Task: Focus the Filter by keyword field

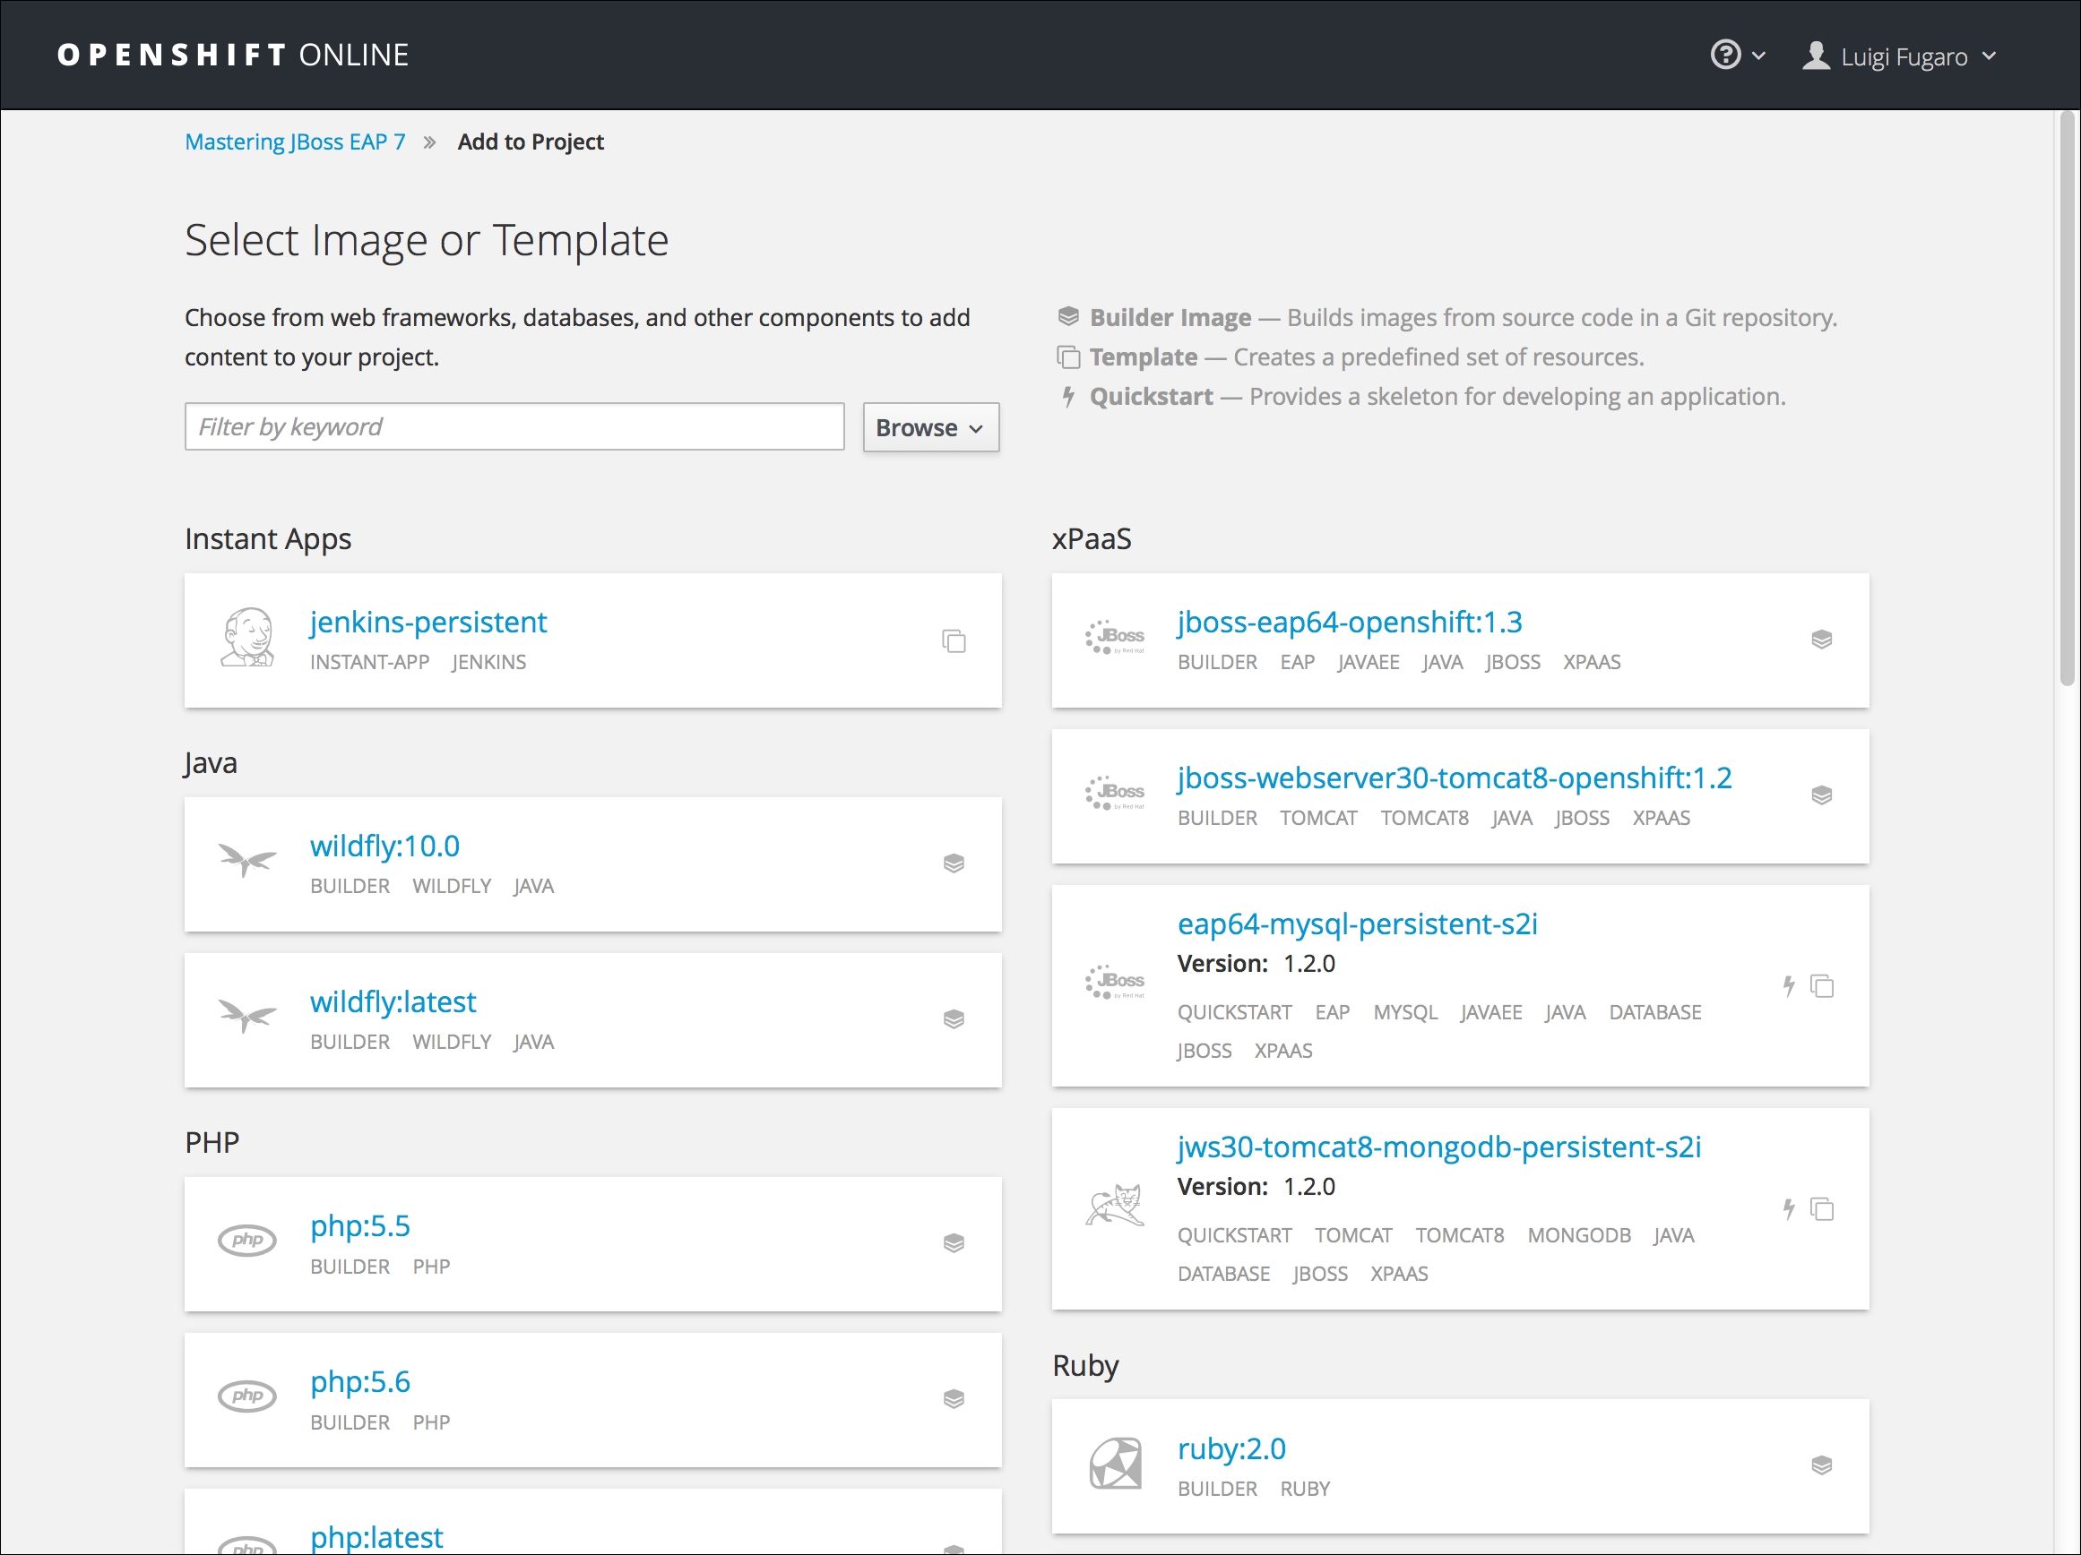Action: [x=514, y=427]
